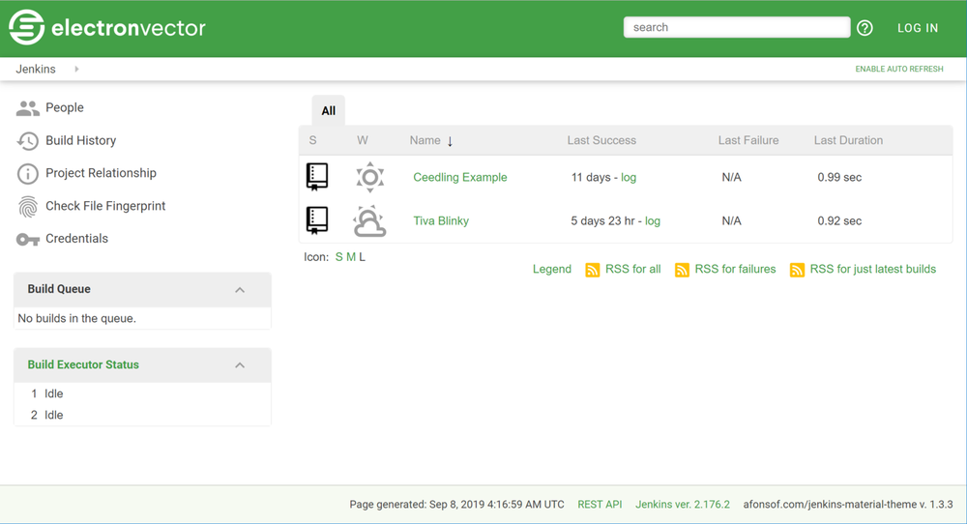
Task: Sort by Last Duration column
Action: tap(848, 140)
